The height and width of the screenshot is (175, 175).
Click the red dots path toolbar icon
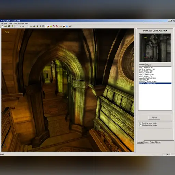coord(54,26)
